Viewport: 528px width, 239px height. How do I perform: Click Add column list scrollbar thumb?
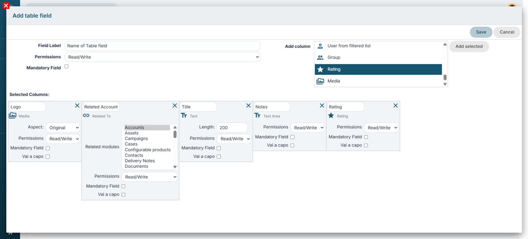(x=445, y=77)
